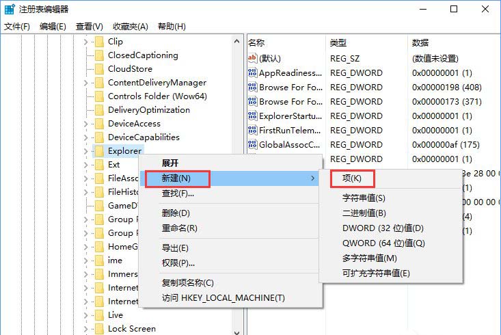Image resolution: width=501 pixels, height=335 pixels.
Task: Expand the Ext key chevron
Action: [85, 165]
